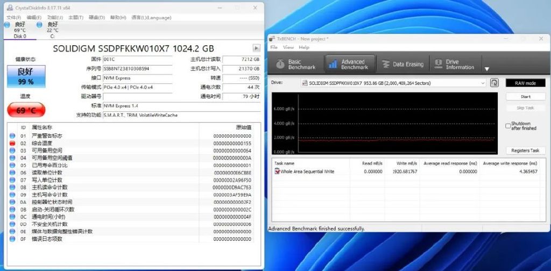
Task: Click the serial number field SSB8N723810308594
Action: (x=138, y=69)
